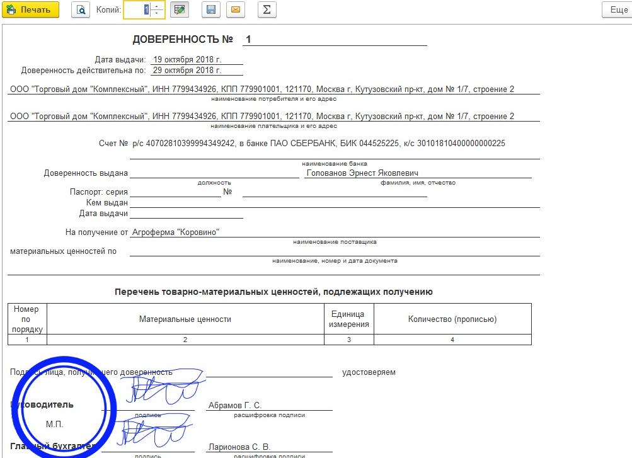Send by email using envelope icon

236,9
